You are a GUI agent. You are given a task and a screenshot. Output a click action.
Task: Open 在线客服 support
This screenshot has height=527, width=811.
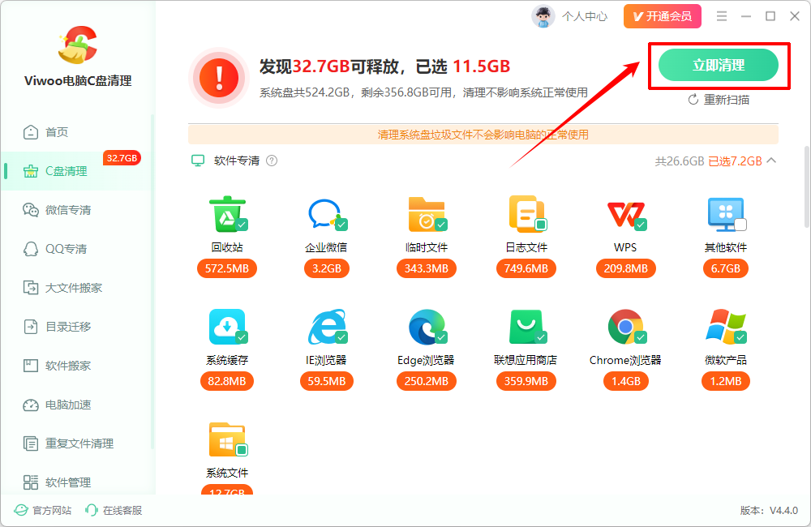(x=114, y=511)
